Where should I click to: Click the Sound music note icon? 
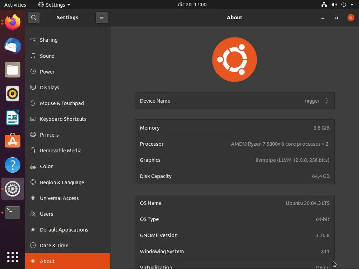click(33, 56)
